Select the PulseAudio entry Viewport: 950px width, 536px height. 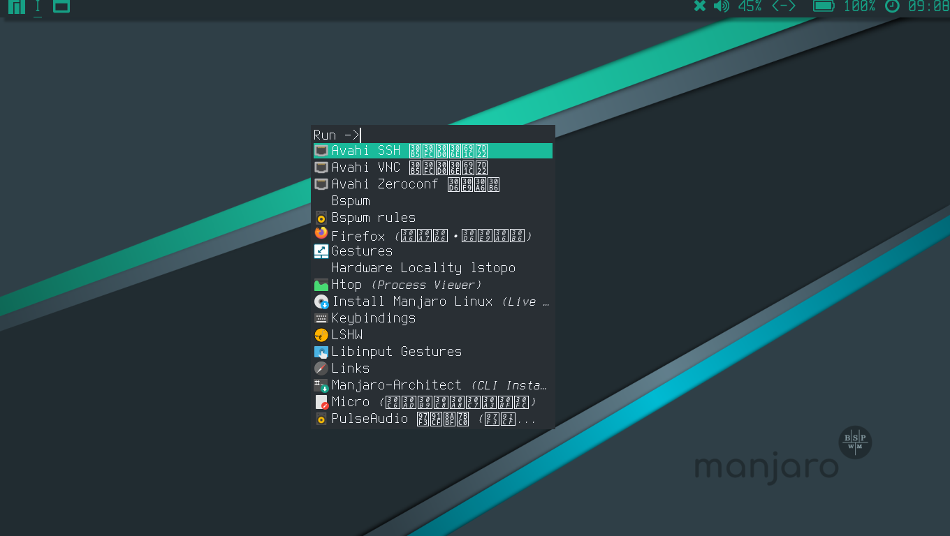[x=433, y=419]
